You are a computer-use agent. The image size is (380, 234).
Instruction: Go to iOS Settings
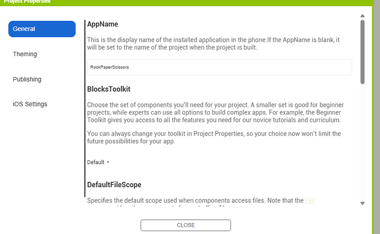coord(30,104)
